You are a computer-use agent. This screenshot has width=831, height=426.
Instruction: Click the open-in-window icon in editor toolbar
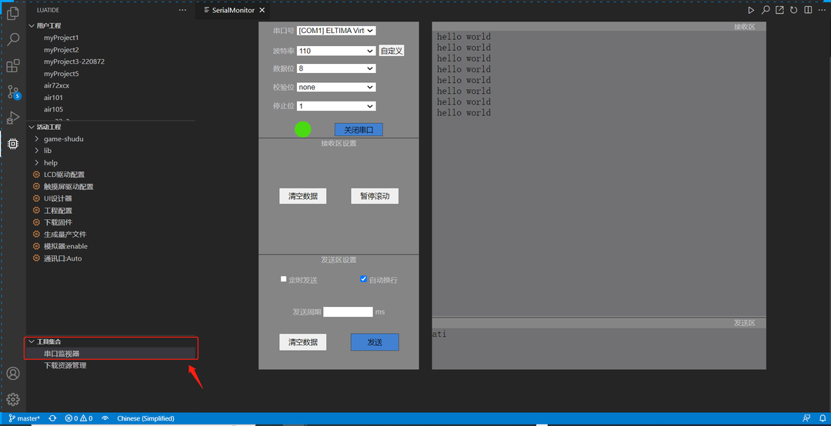pyautogui.click(x=779, y=10)
